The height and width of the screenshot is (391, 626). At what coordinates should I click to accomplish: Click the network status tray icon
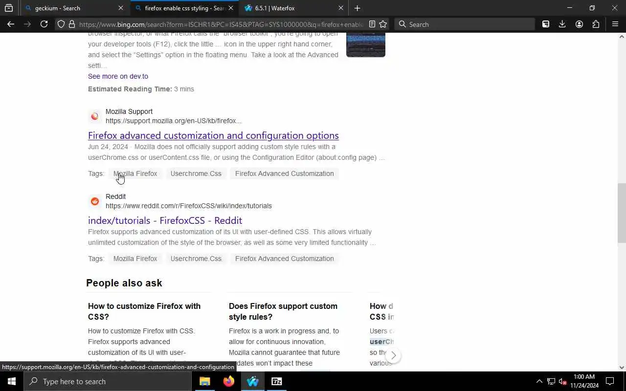[x=551, y=381]
